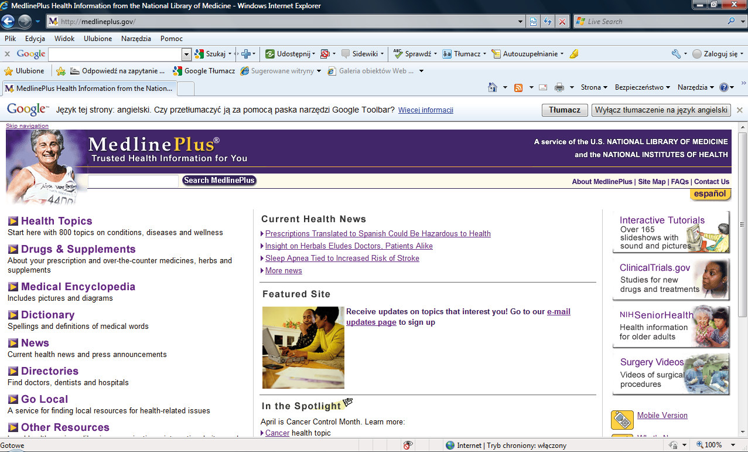This screenshot has width=748, height=452.
Task: Click the yellow highlighter icon in Google toolbar
Action: 574,53
